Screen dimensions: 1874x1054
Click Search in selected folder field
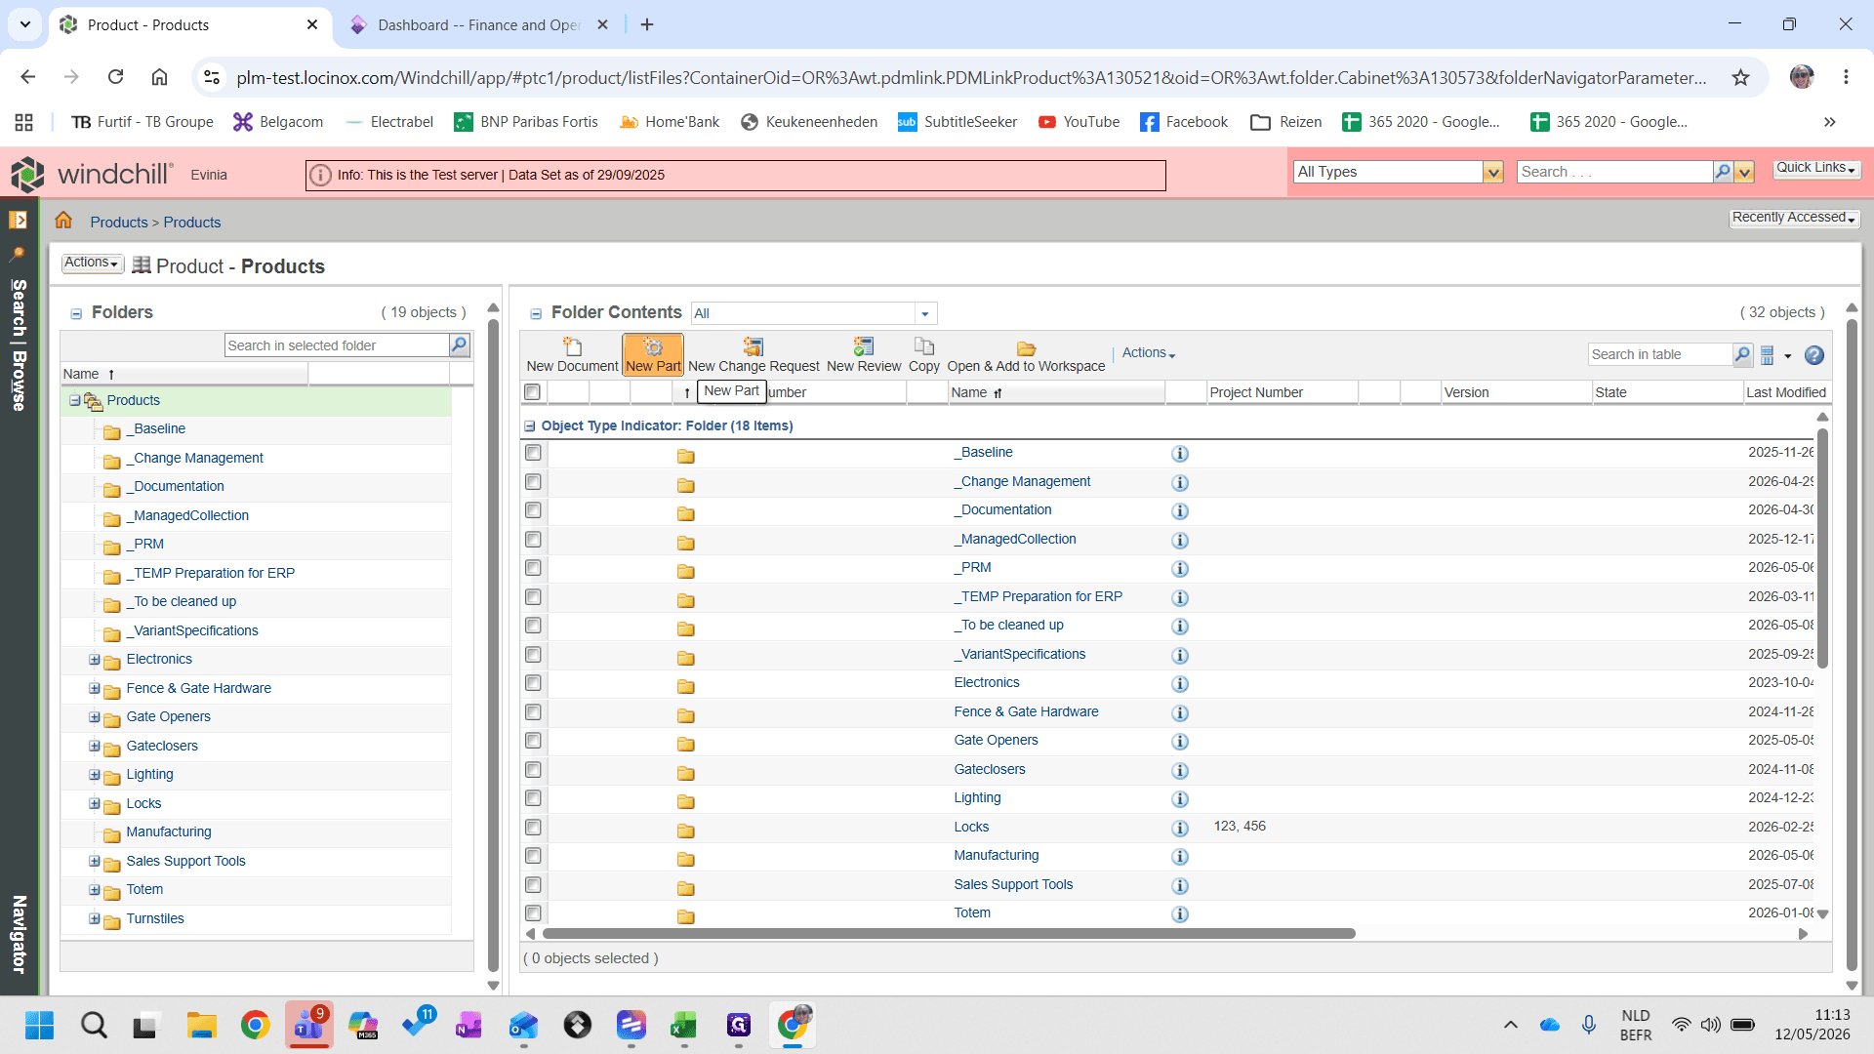coord(337,345)
